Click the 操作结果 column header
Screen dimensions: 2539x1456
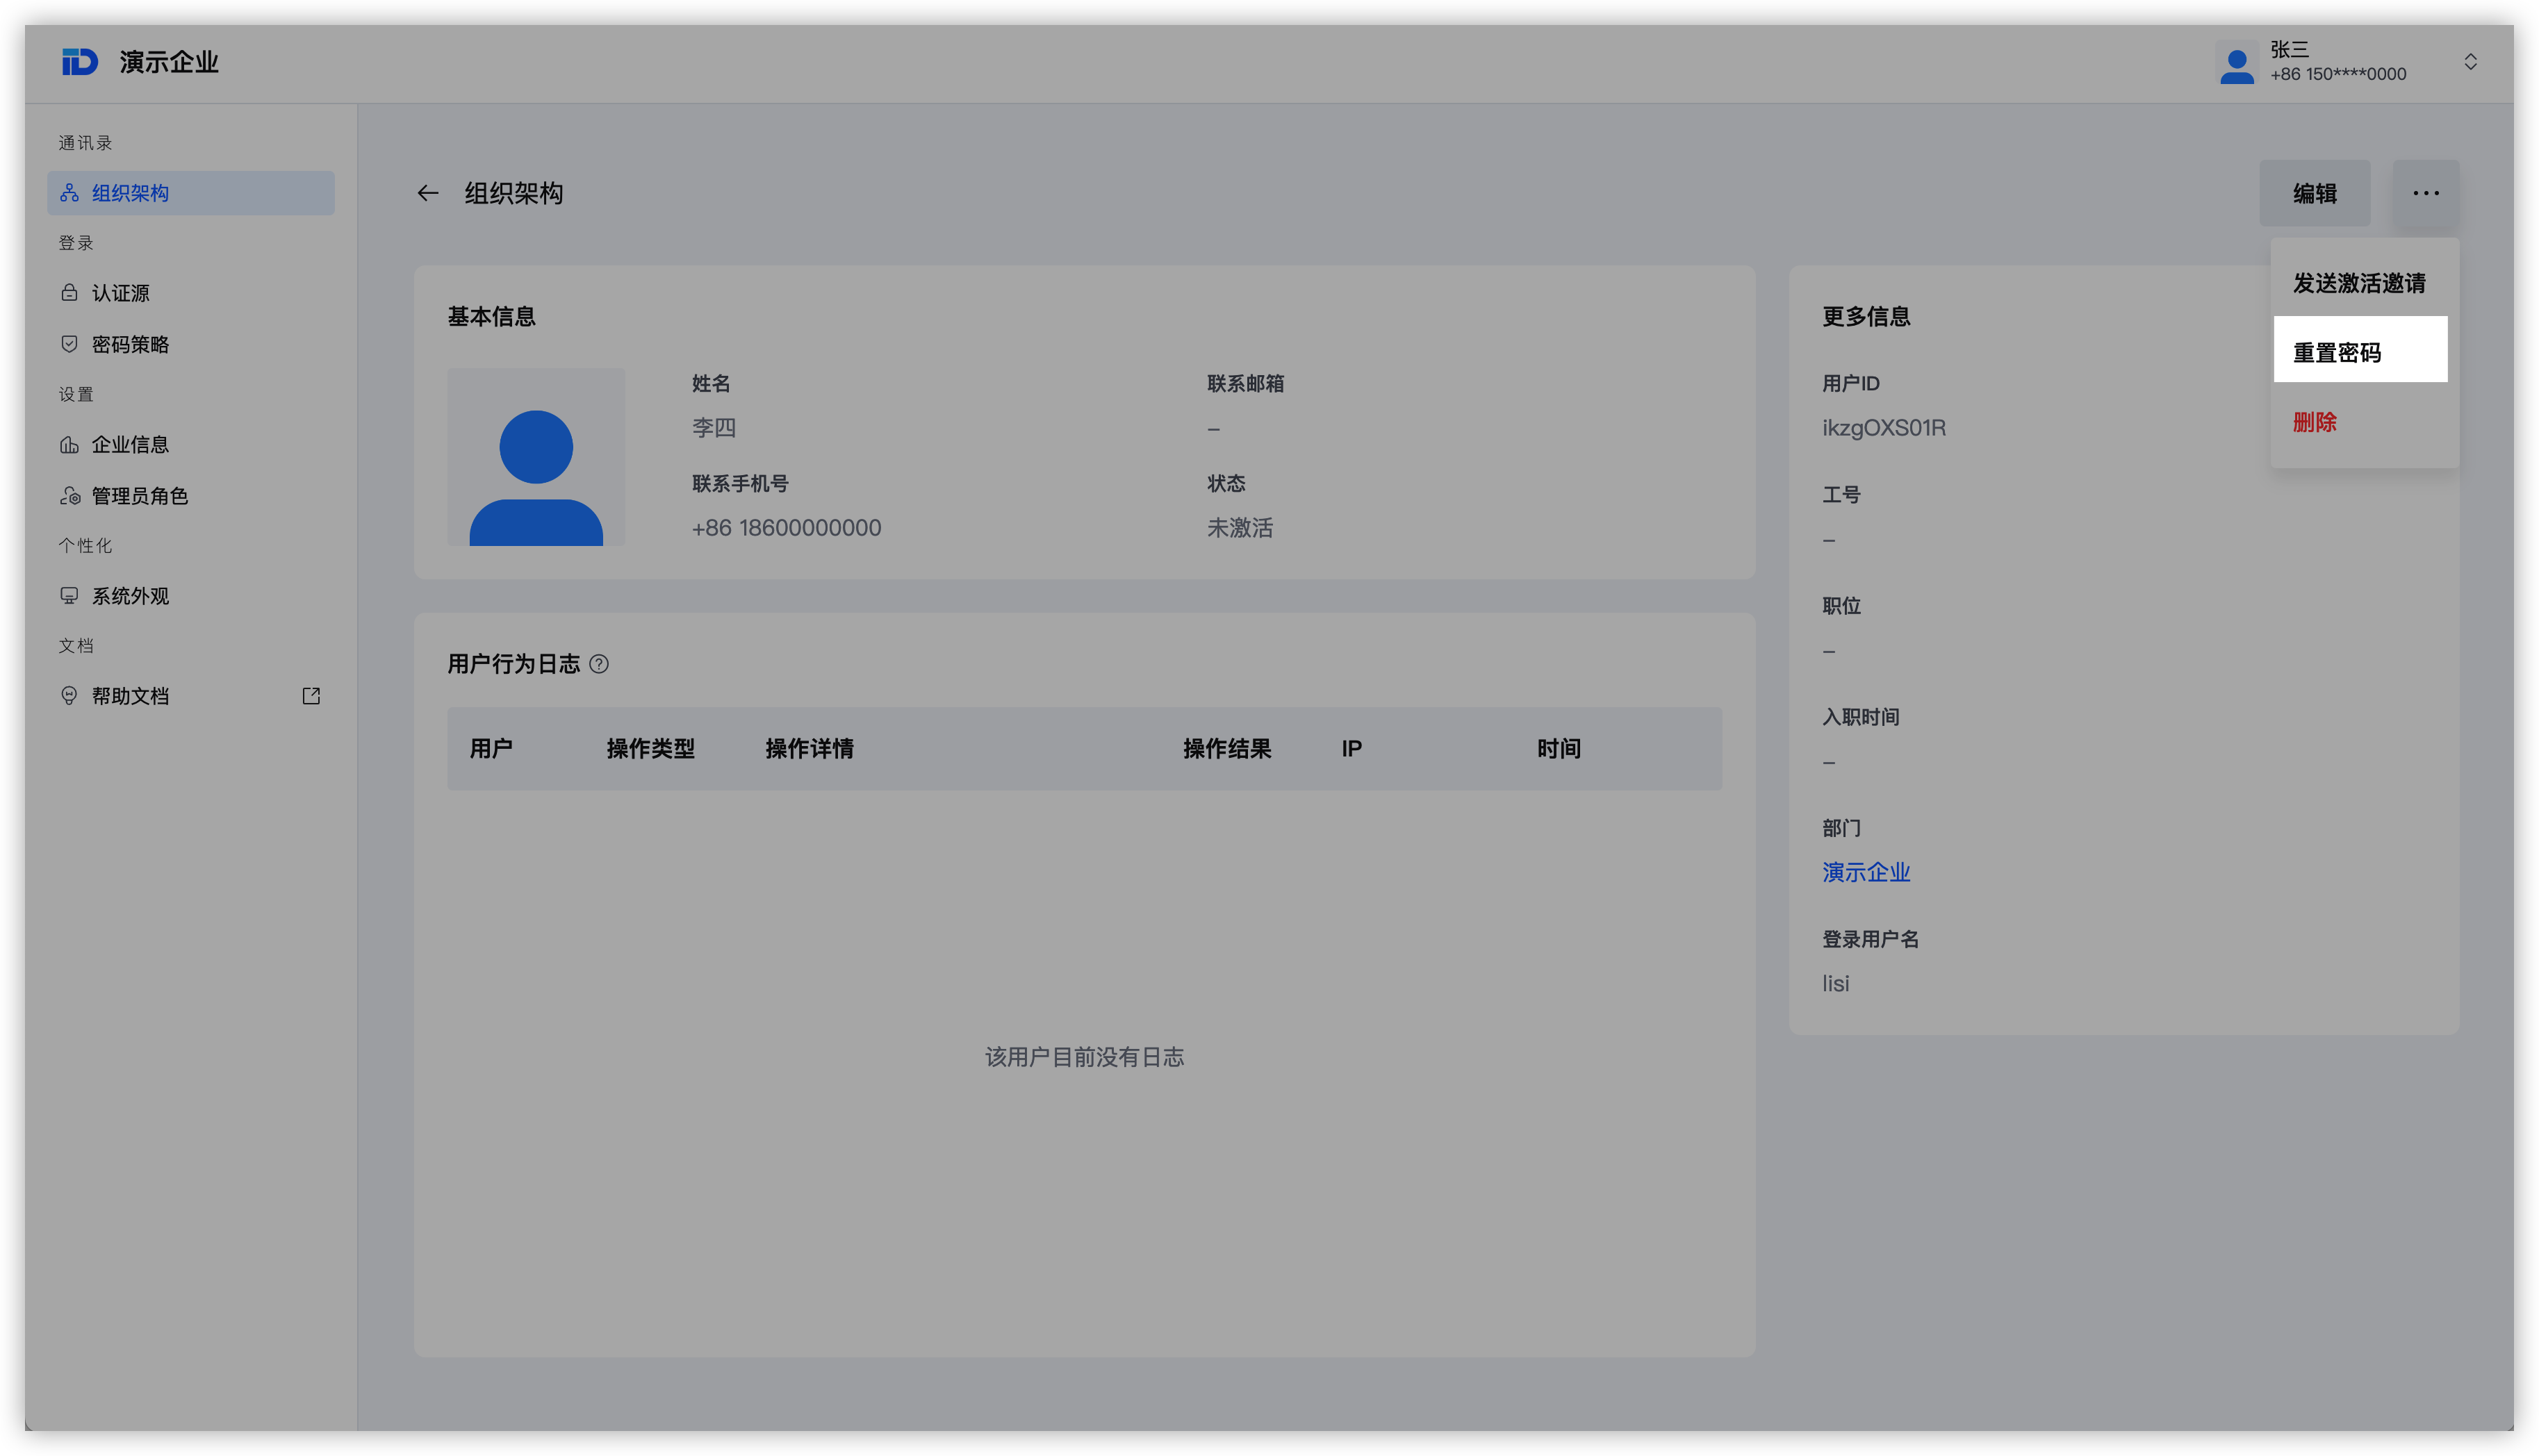click(1227, 749)
